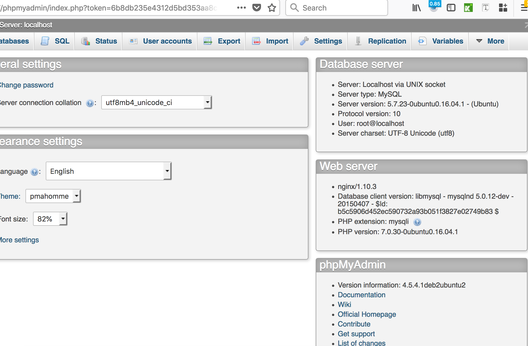Click the Server: localhost breadcrumb
Image resolution: width=528 pixels, height=346 pixels.
click(26, 25)
